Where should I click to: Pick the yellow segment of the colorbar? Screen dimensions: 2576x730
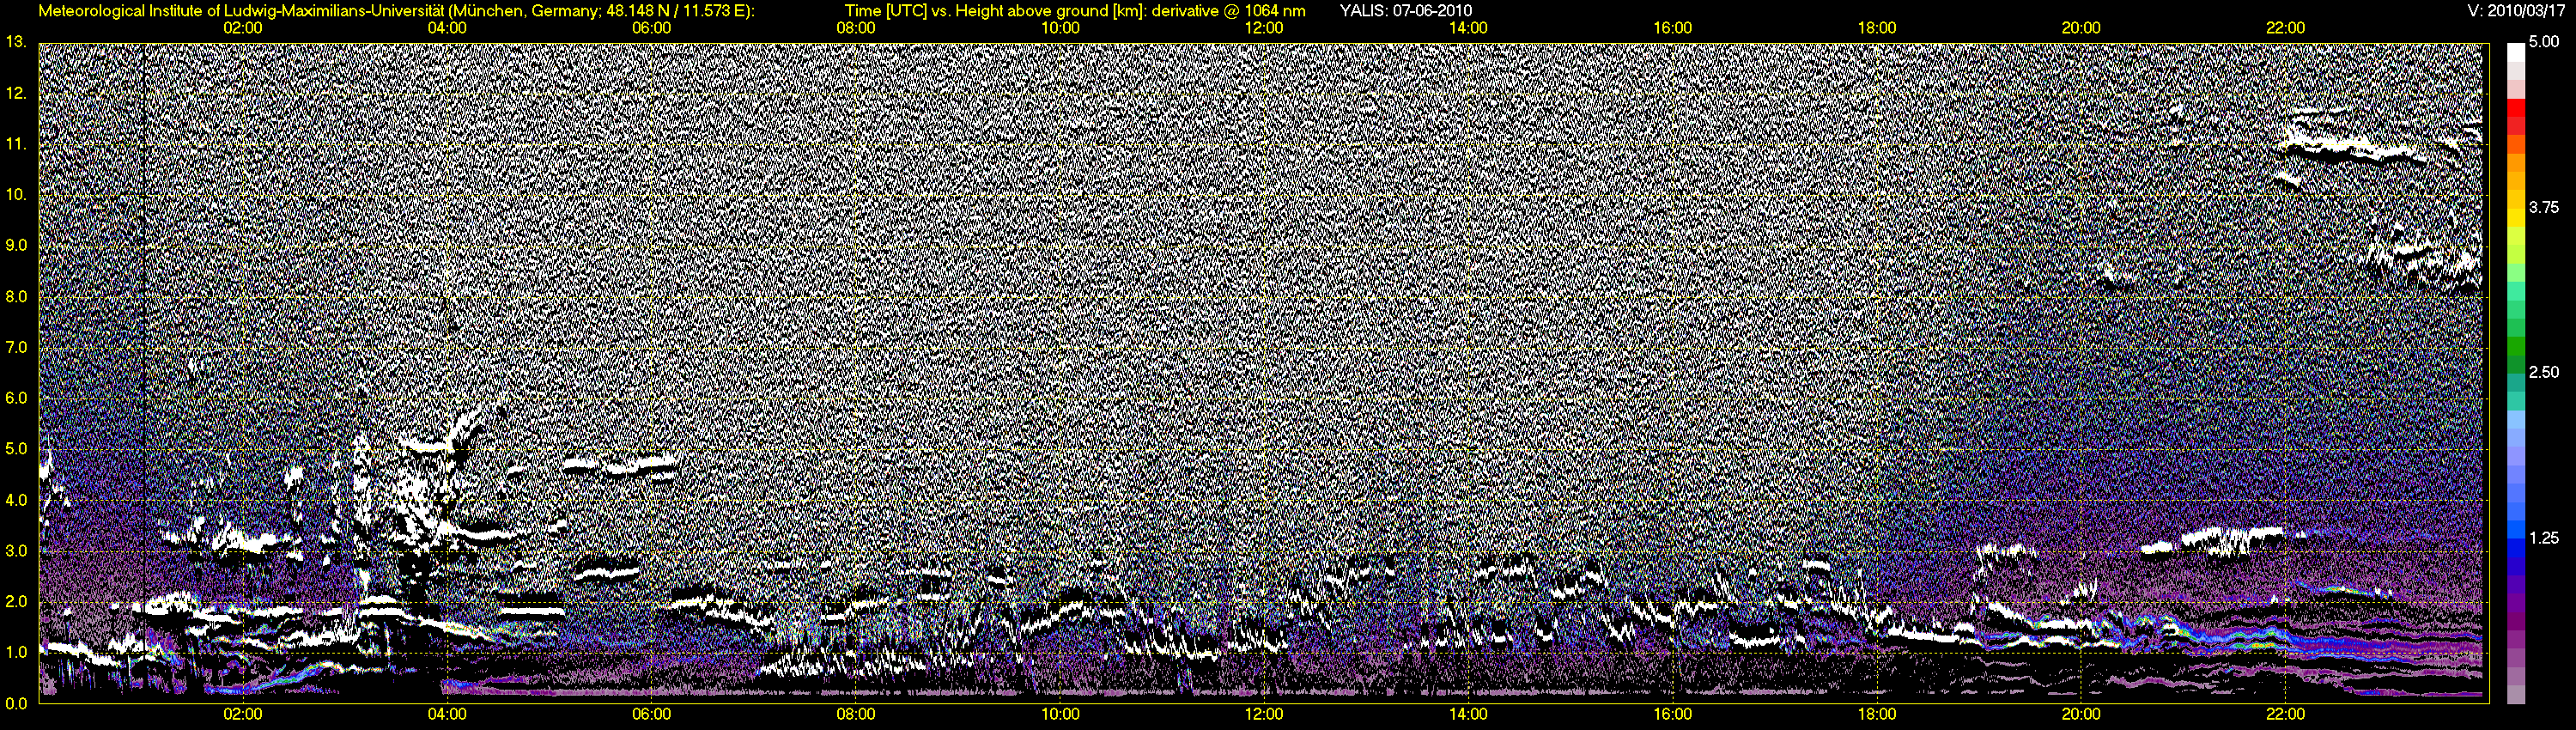coord(2515,216)
